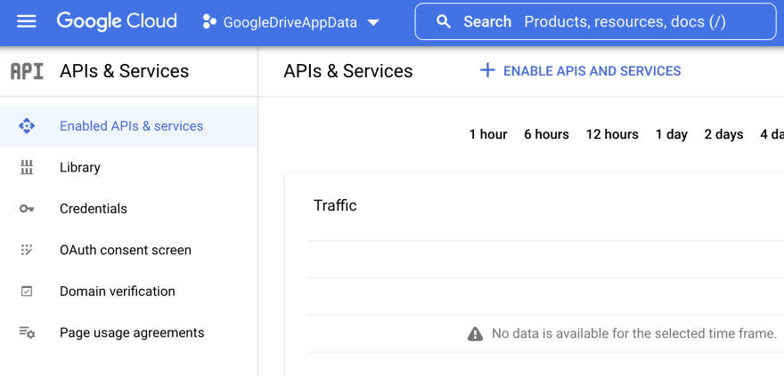Click the plus icon beside Enable APIs
Image resolution: width=784 pixels, height=376 pixels.
pos(487,71)
